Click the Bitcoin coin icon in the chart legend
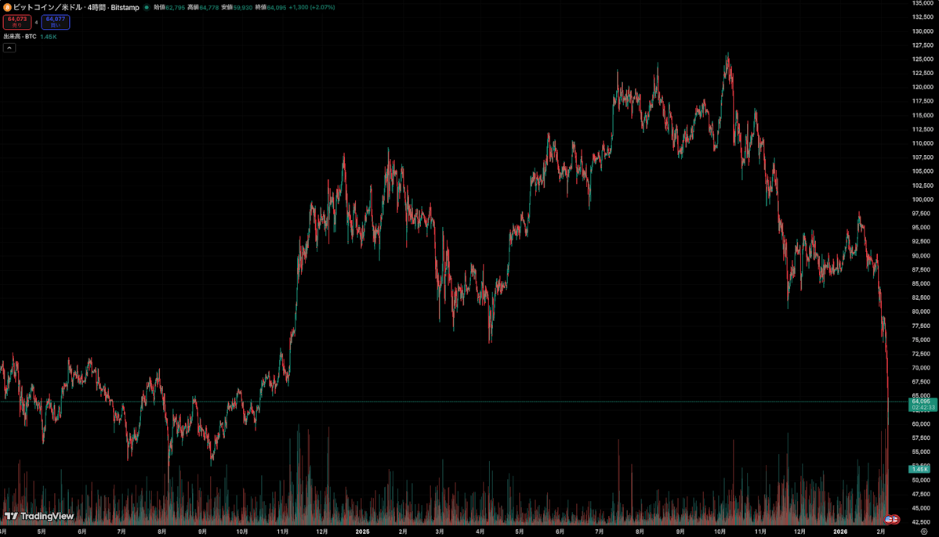Viewport: 939px width, 537px height. click(8, 7)
